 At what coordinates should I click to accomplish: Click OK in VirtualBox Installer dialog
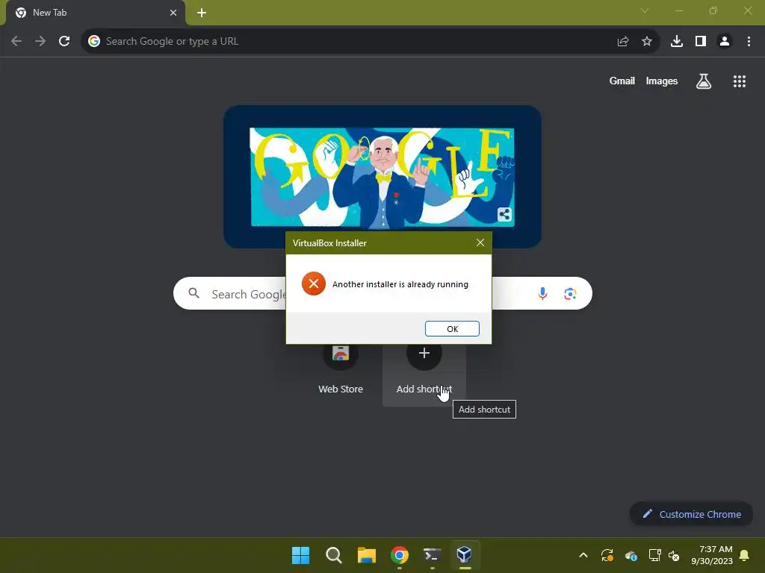[452, 329]
